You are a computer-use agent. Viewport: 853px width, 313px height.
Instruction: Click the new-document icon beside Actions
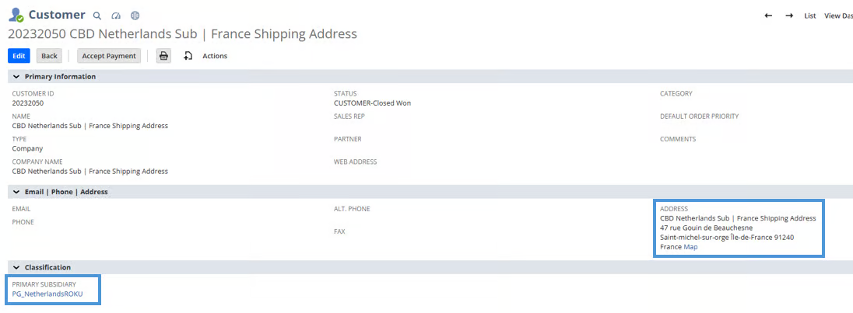[x=188, y=56]
